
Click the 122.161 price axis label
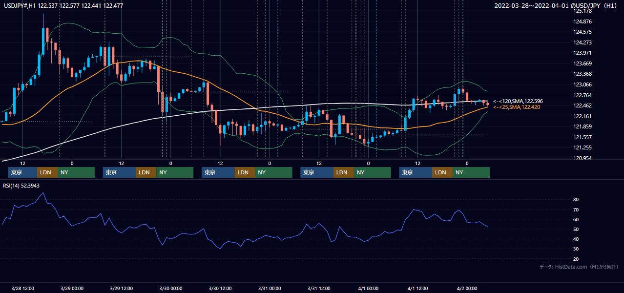[582, 116]
